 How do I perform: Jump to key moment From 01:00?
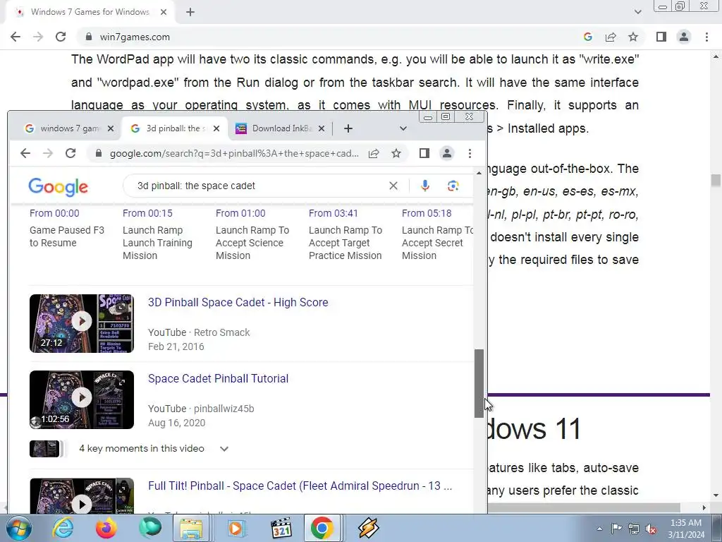(x=240, y=213)
